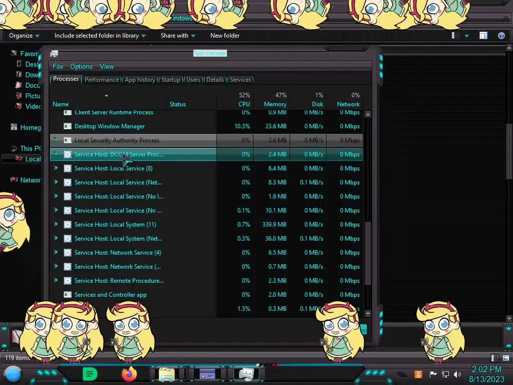This screenshot has height=385, width=513.
Task: Expand Service Host: Local Service (8)
Action: tap(56, 168)
